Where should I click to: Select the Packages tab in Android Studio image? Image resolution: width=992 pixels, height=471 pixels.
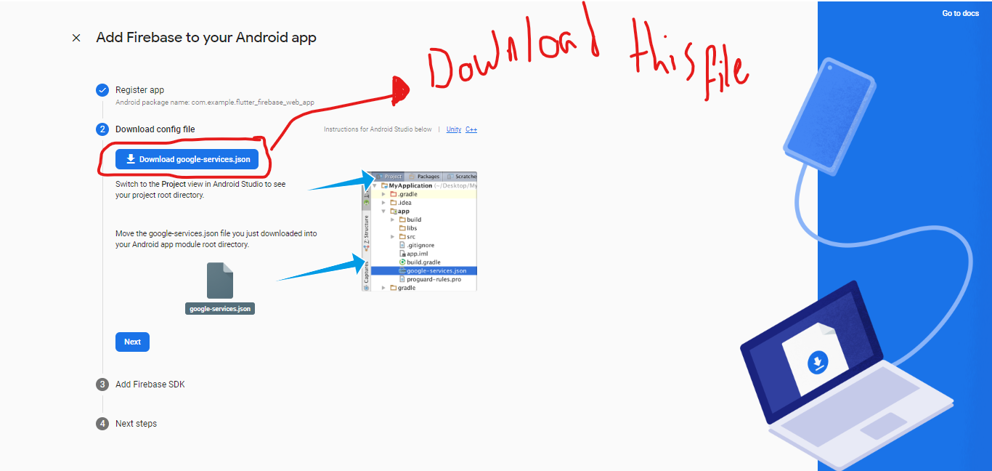(424, 177)
